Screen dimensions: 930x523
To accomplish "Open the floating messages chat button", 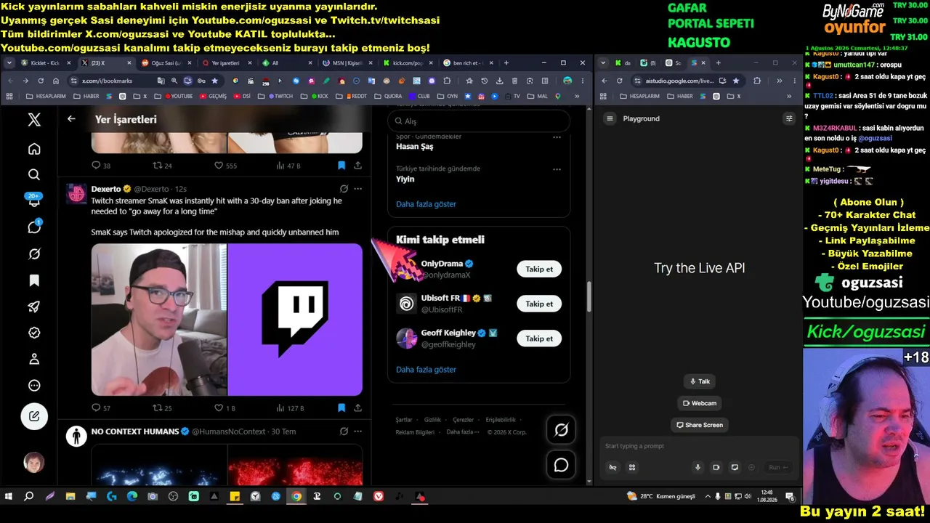I will tap(561, 465).
